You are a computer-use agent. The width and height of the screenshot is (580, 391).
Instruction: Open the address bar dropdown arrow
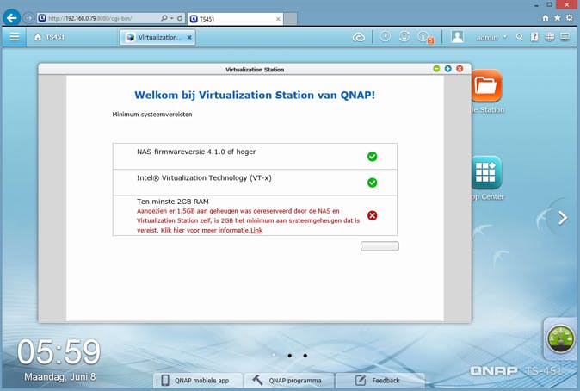172,18
